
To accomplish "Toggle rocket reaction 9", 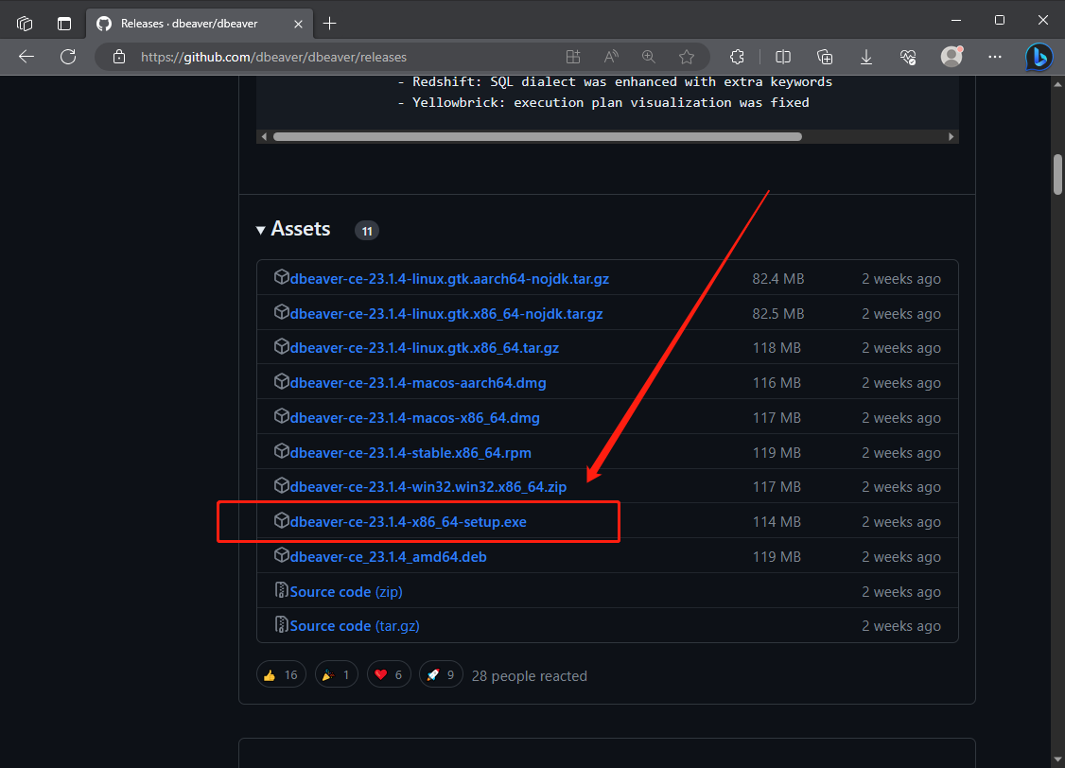I will 441,674.
